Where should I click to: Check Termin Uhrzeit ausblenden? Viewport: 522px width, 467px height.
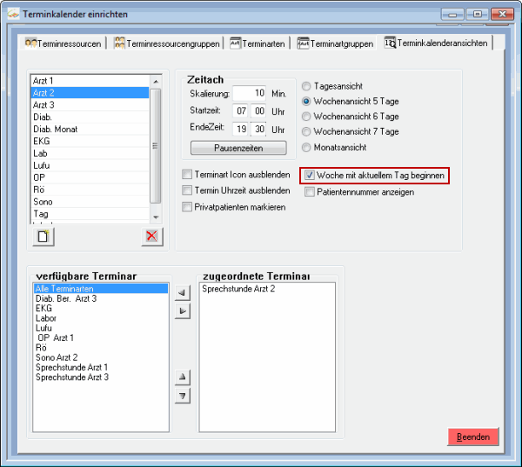187,190
